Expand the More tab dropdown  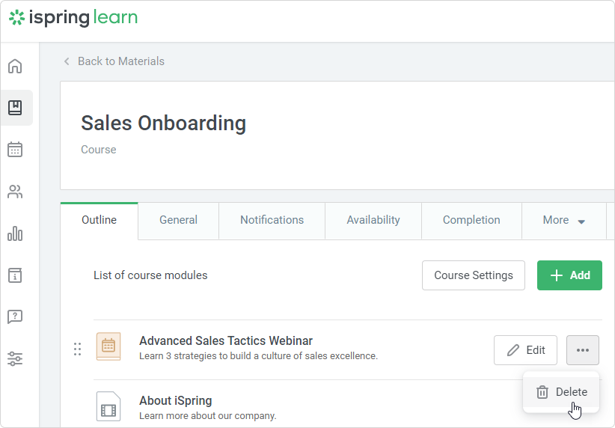coord(564,220)
